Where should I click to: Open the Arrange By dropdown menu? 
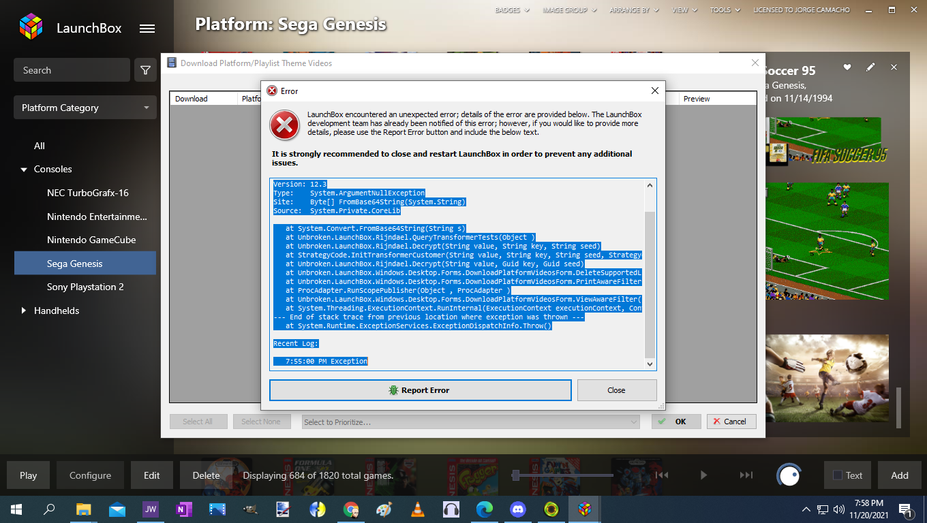634,10
